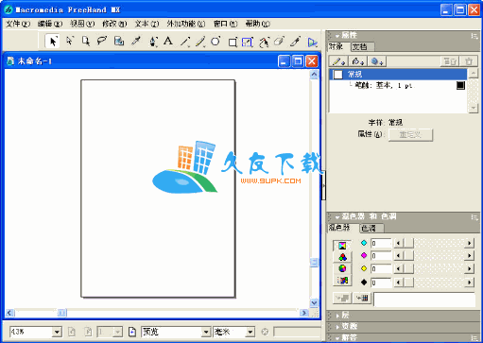
Task: Open the 外加功能 menu
Action: [x=186, y=24]
